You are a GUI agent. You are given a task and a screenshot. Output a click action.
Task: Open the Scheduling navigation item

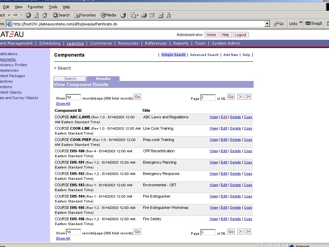pos(49,43)
